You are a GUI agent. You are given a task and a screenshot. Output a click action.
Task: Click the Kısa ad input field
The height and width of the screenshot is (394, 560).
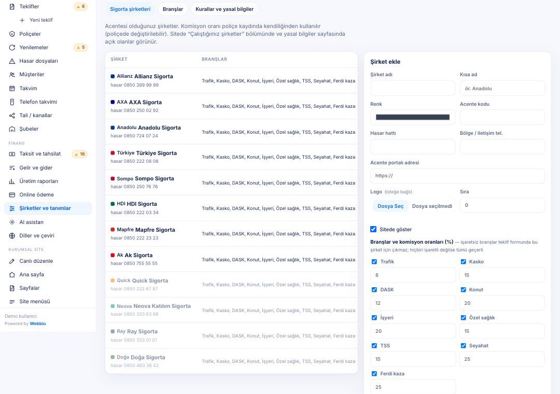click(502, 88)
